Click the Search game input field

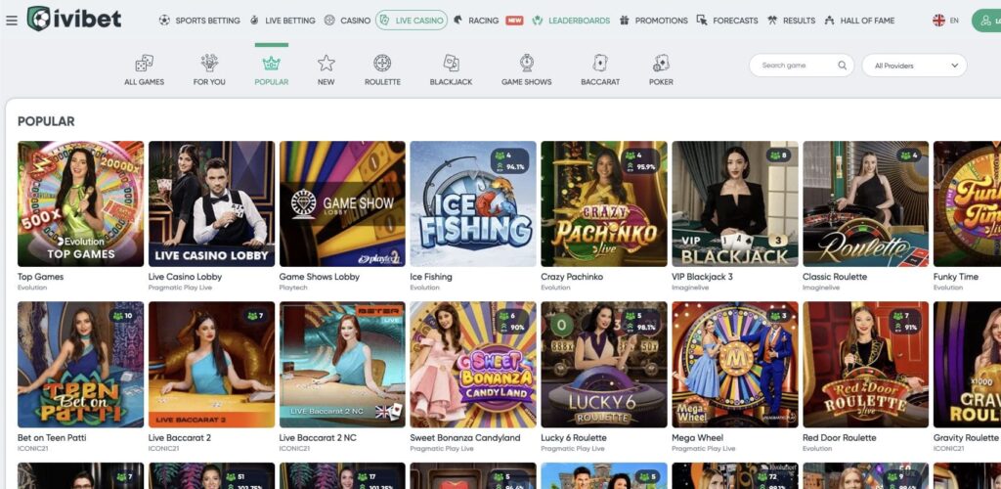tap(802, 66)
